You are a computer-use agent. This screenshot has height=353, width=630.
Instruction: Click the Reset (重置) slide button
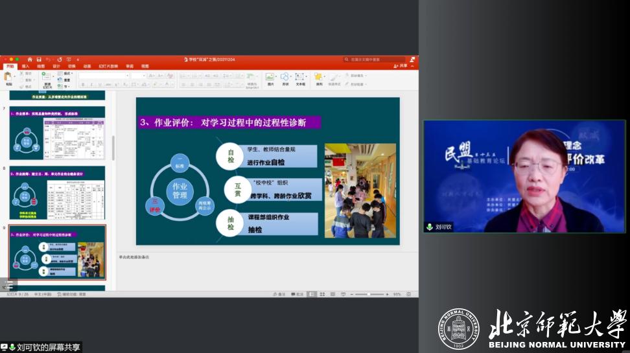coord(66,80)
